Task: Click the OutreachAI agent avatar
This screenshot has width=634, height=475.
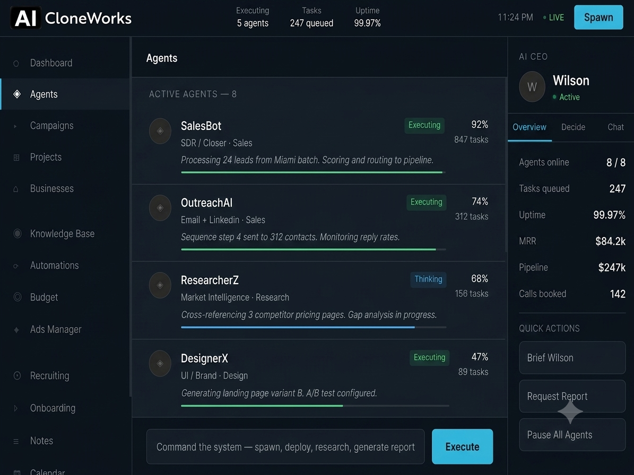Action: (160, 208)
